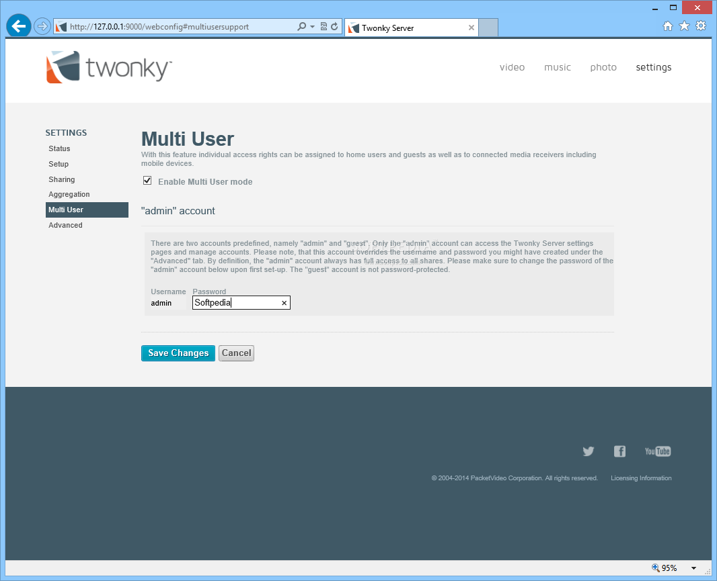Image resolution: width=717 pixels, height=581 pixels.
Task: Maximize the browser window
Action: (x=673, y=8)
